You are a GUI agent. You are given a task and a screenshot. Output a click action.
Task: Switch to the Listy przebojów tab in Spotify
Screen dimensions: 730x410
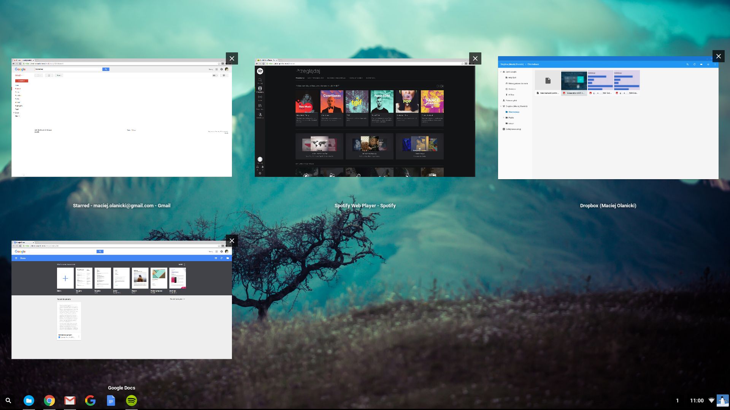click(316, 78)
